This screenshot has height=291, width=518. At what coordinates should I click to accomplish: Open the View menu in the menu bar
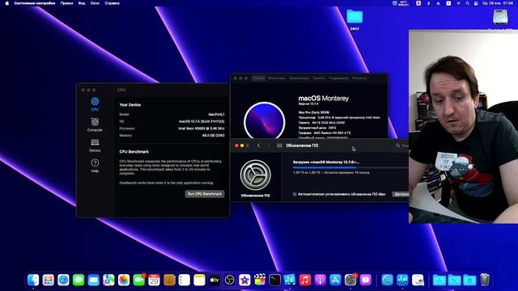[82, 3]
